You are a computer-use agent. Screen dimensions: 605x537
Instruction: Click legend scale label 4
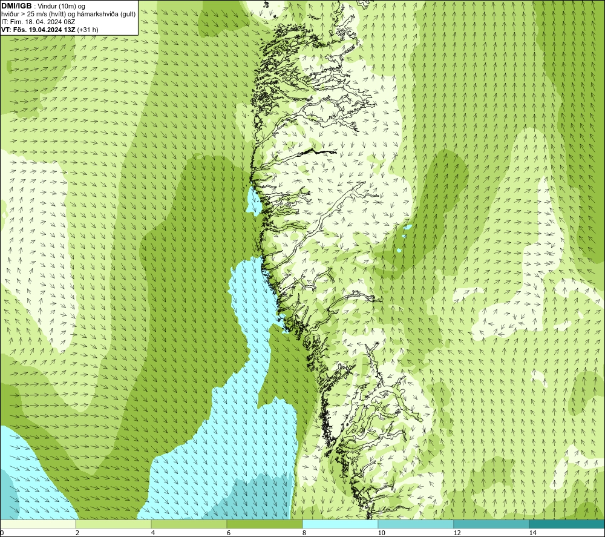pos(153,533)
